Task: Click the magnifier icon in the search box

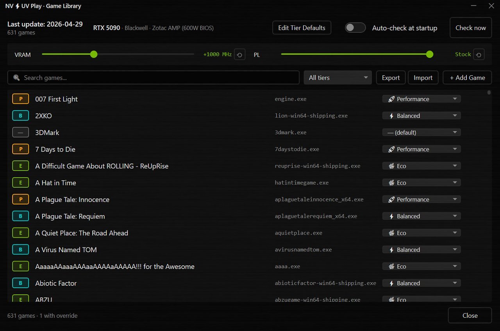Action: point(16,78)
